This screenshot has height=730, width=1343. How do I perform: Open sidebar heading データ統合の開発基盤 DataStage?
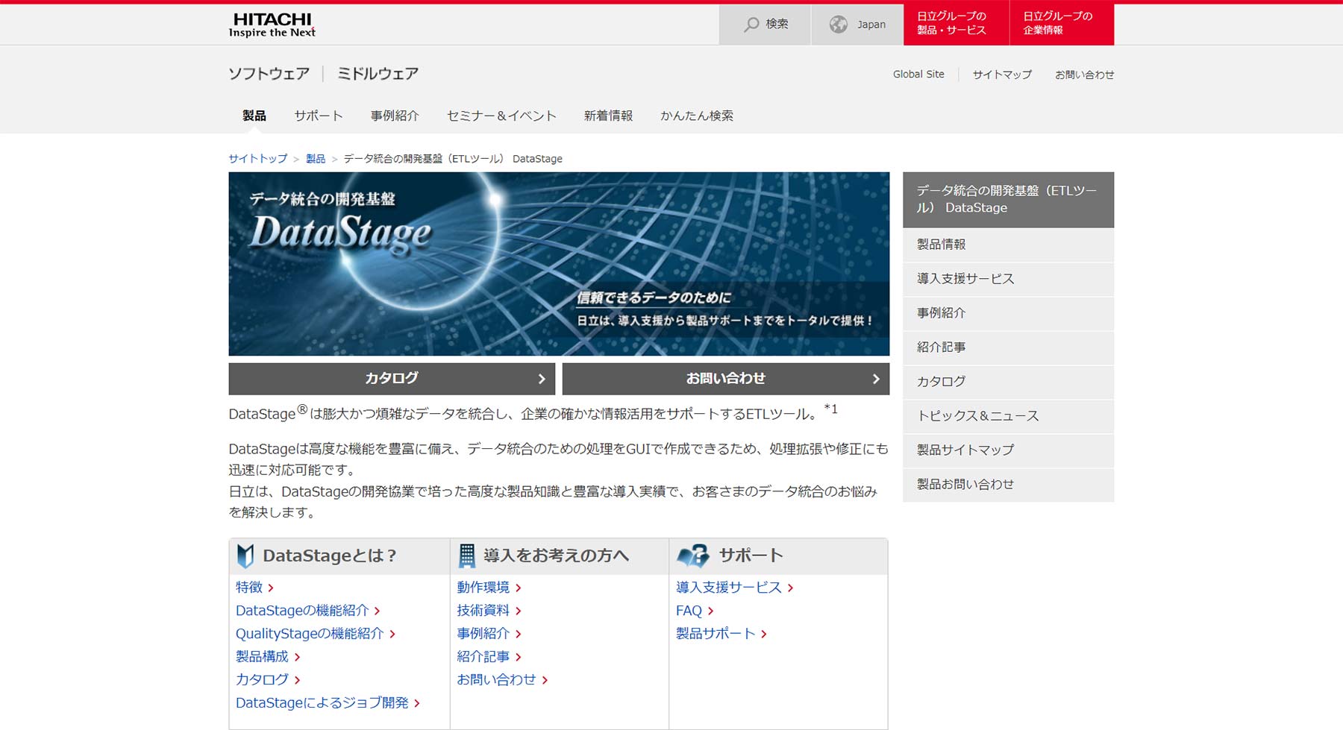(1008, 200)
